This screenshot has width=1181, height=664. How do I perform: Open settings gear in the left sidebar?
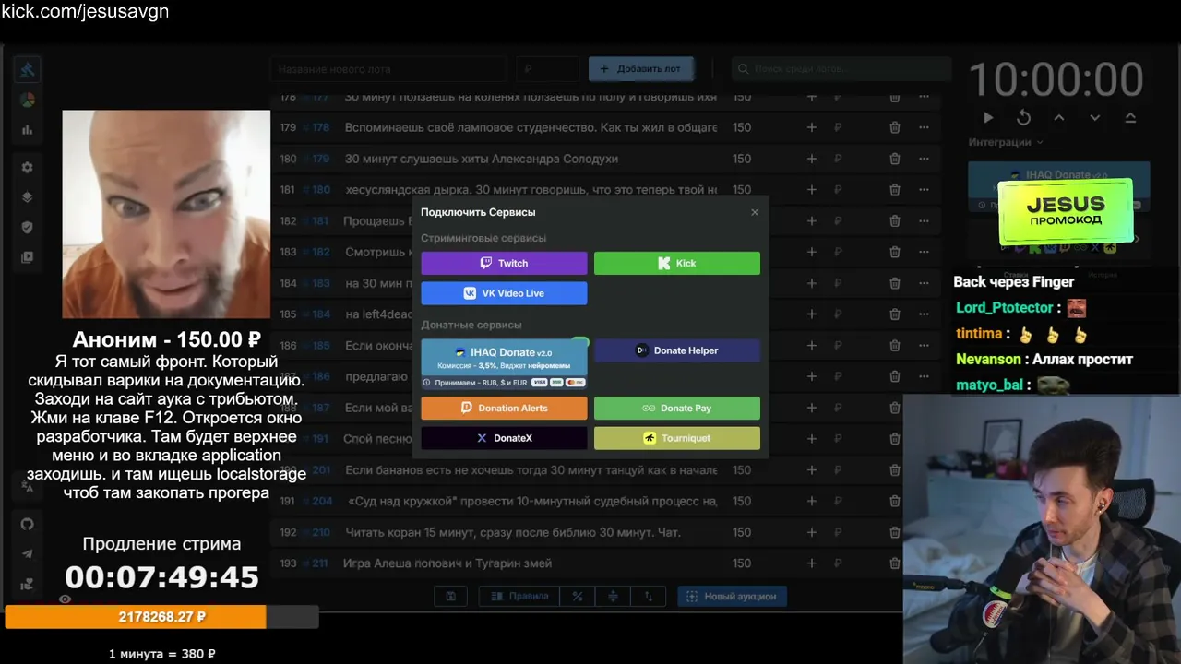[x=28, y=168]
